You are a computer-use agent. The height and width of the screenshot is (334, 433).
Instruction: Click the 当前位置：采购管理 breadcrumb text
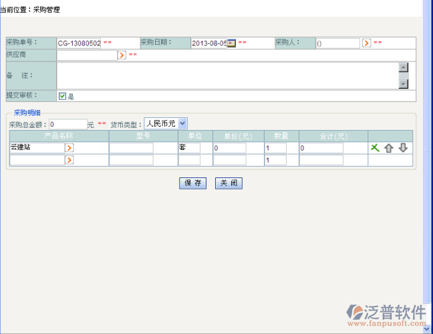tap(30, 9)
